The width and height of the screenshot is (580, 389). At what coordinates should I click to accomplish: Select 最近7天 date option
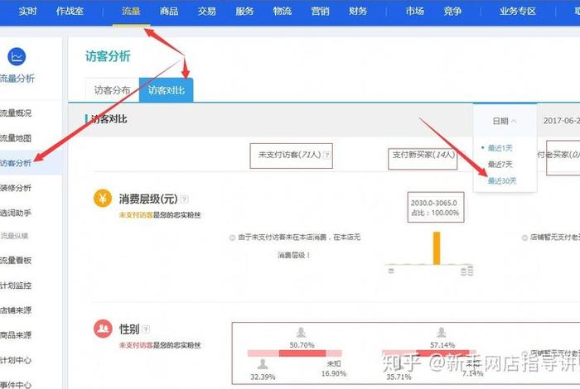(500, 165)
